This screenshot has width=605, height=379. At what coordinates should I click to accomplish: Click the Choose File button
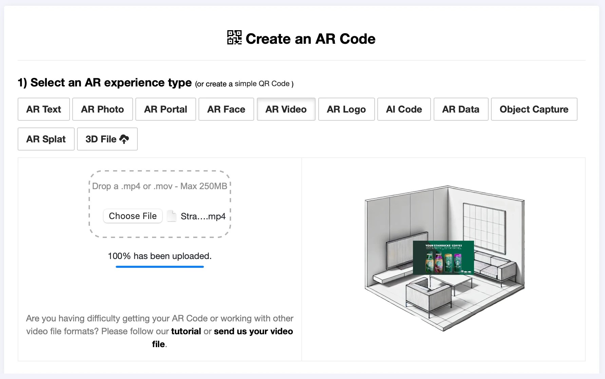tap(132, 216)
